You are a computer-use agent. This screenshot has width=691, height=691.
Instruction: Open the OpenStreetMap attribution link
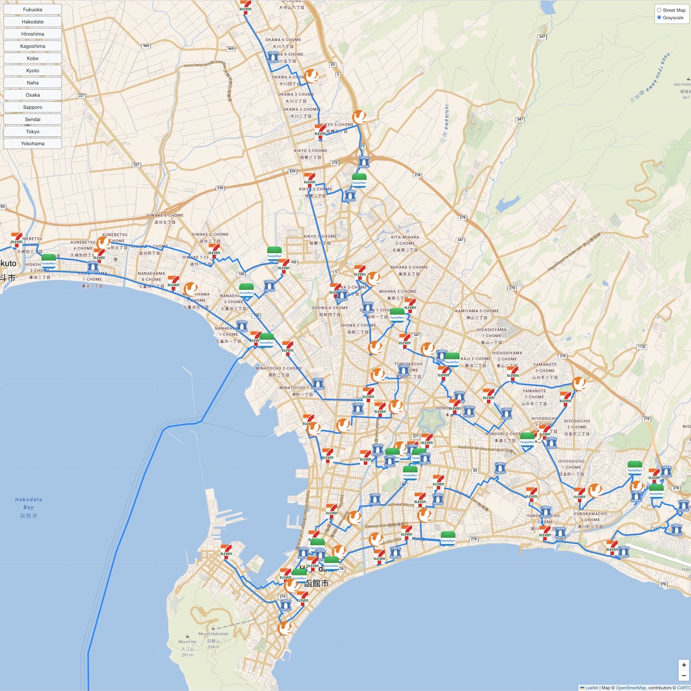point(631,688)
